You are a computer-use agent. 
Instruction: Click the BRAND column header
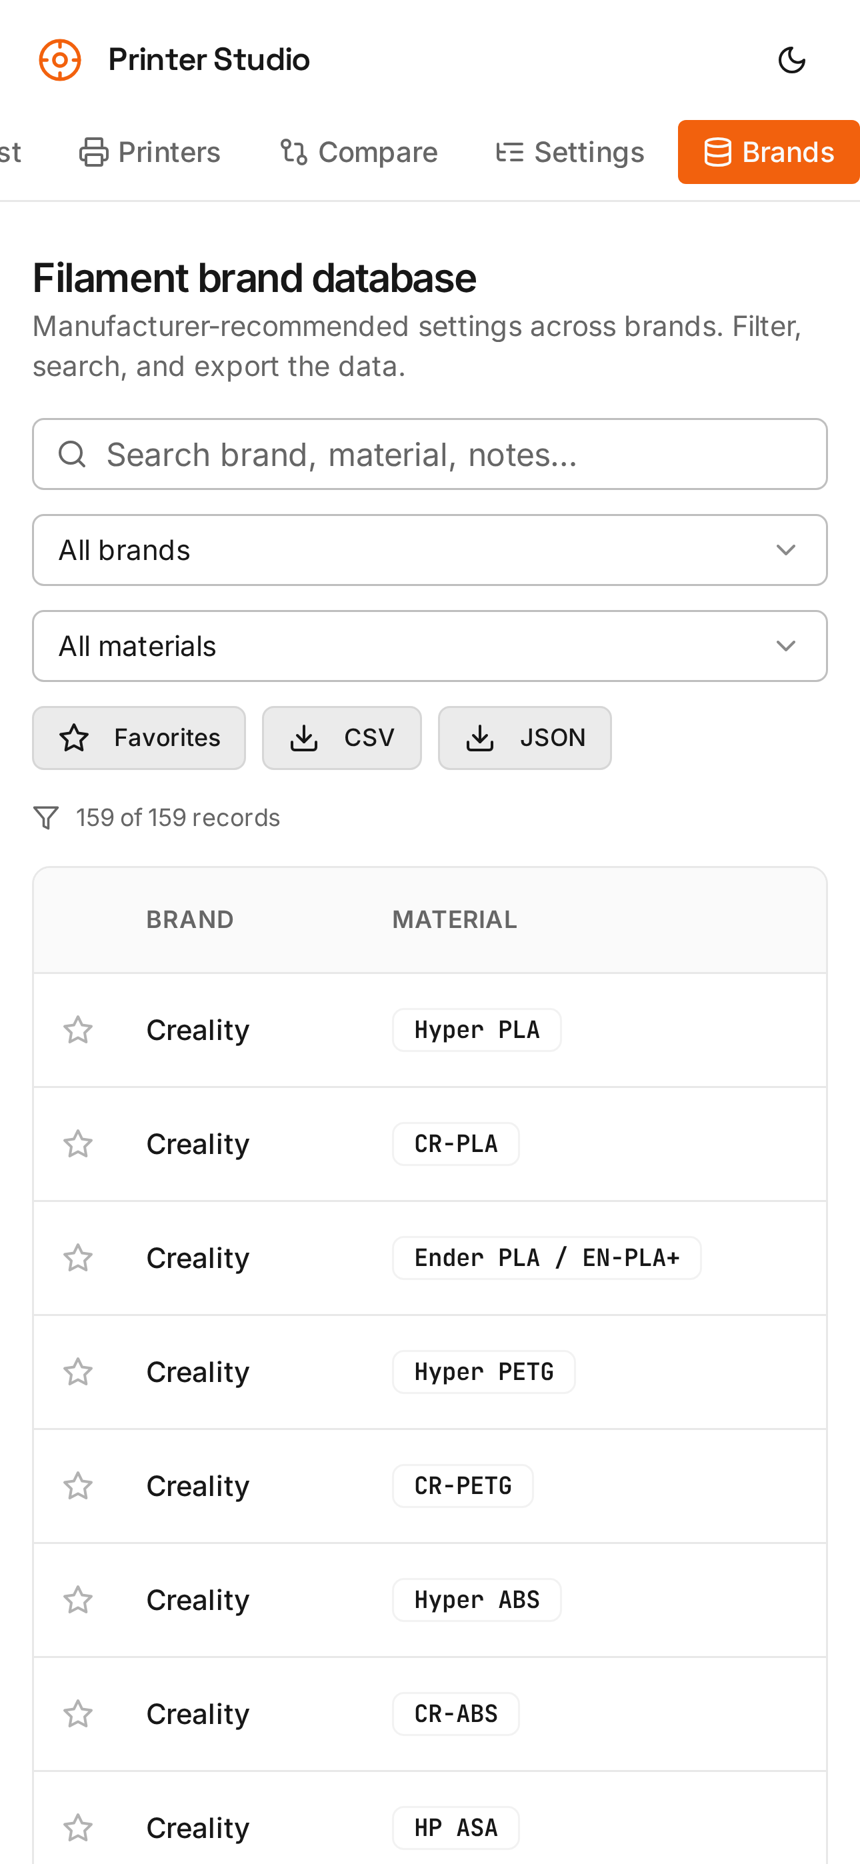tap(189, 920)
